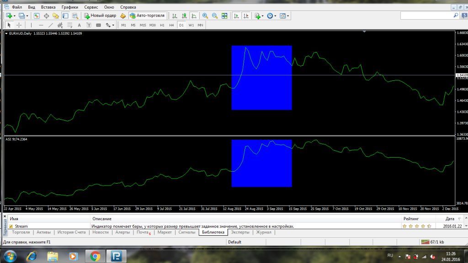Open the chat notifications icon
This screenshot has width=468, height=263.
(465, 15)
